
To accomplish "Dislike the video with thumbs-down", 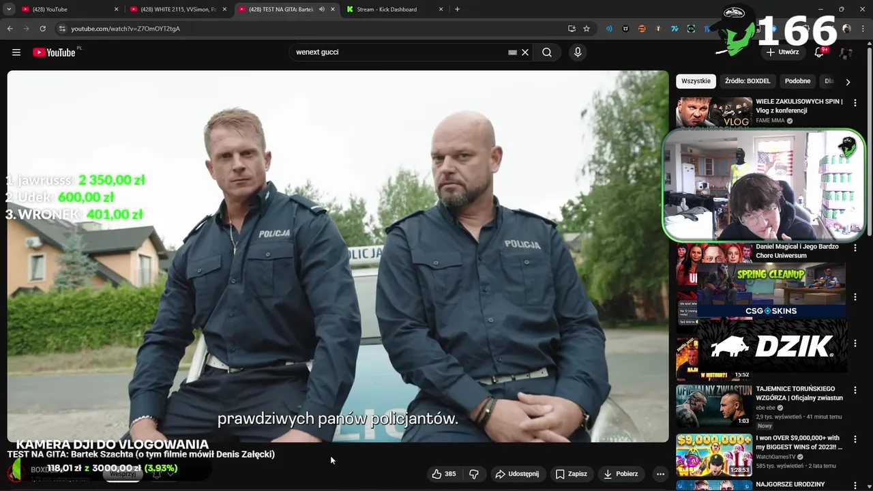I will 474,474.
